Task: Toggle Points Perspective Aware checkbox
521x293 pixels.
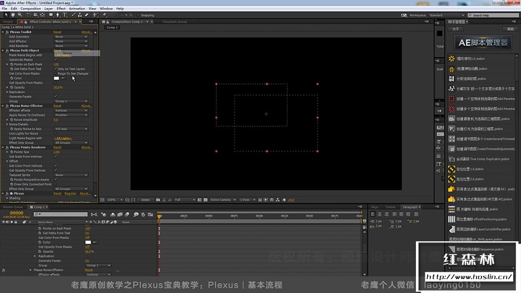Action: click(x=56, y=180)
